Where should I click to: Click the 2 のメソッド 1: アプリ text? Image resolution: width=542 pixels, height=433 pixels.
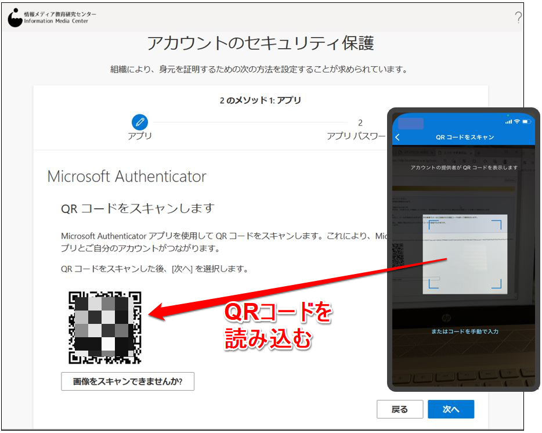click(261, 100)
